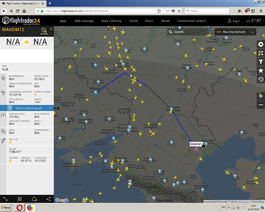Open map settings gear icon

point(261,44)
